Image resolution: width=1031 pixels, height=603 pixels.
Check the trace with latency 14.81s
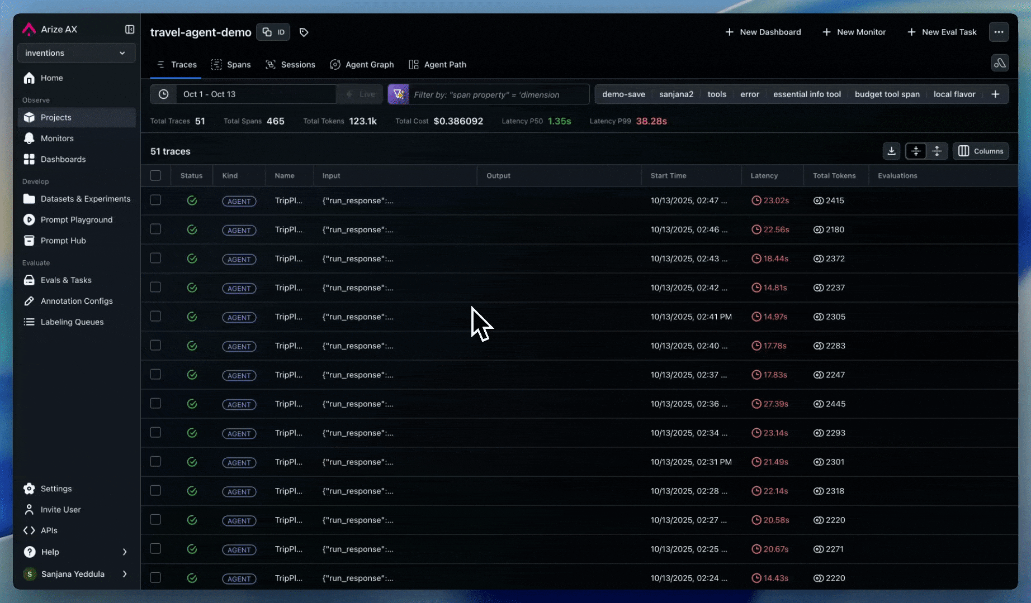(155, 287)
